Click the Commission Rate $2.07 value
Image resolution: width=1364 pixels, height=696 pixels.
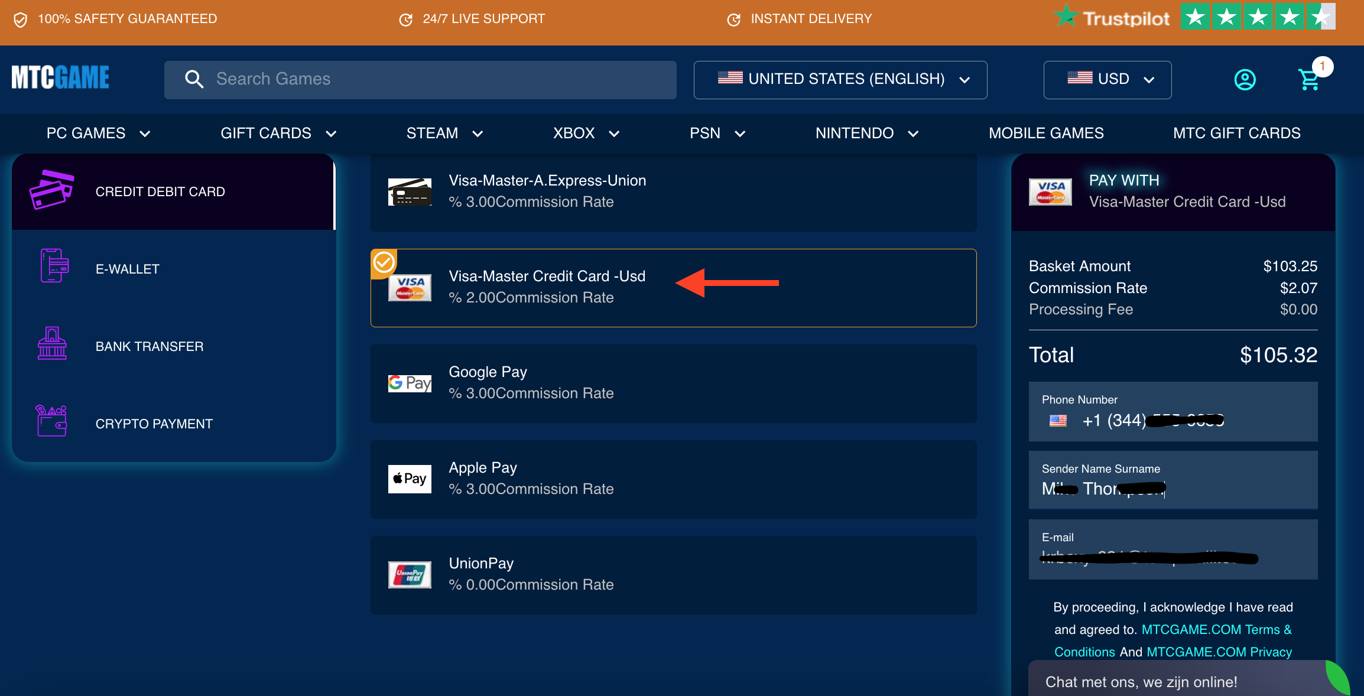click(1298, 288)
